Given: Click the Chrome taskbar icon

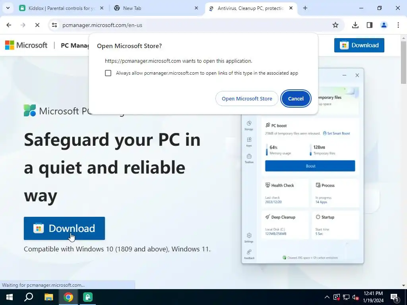Looking at the screenshot, I should (x=68, y=297).
